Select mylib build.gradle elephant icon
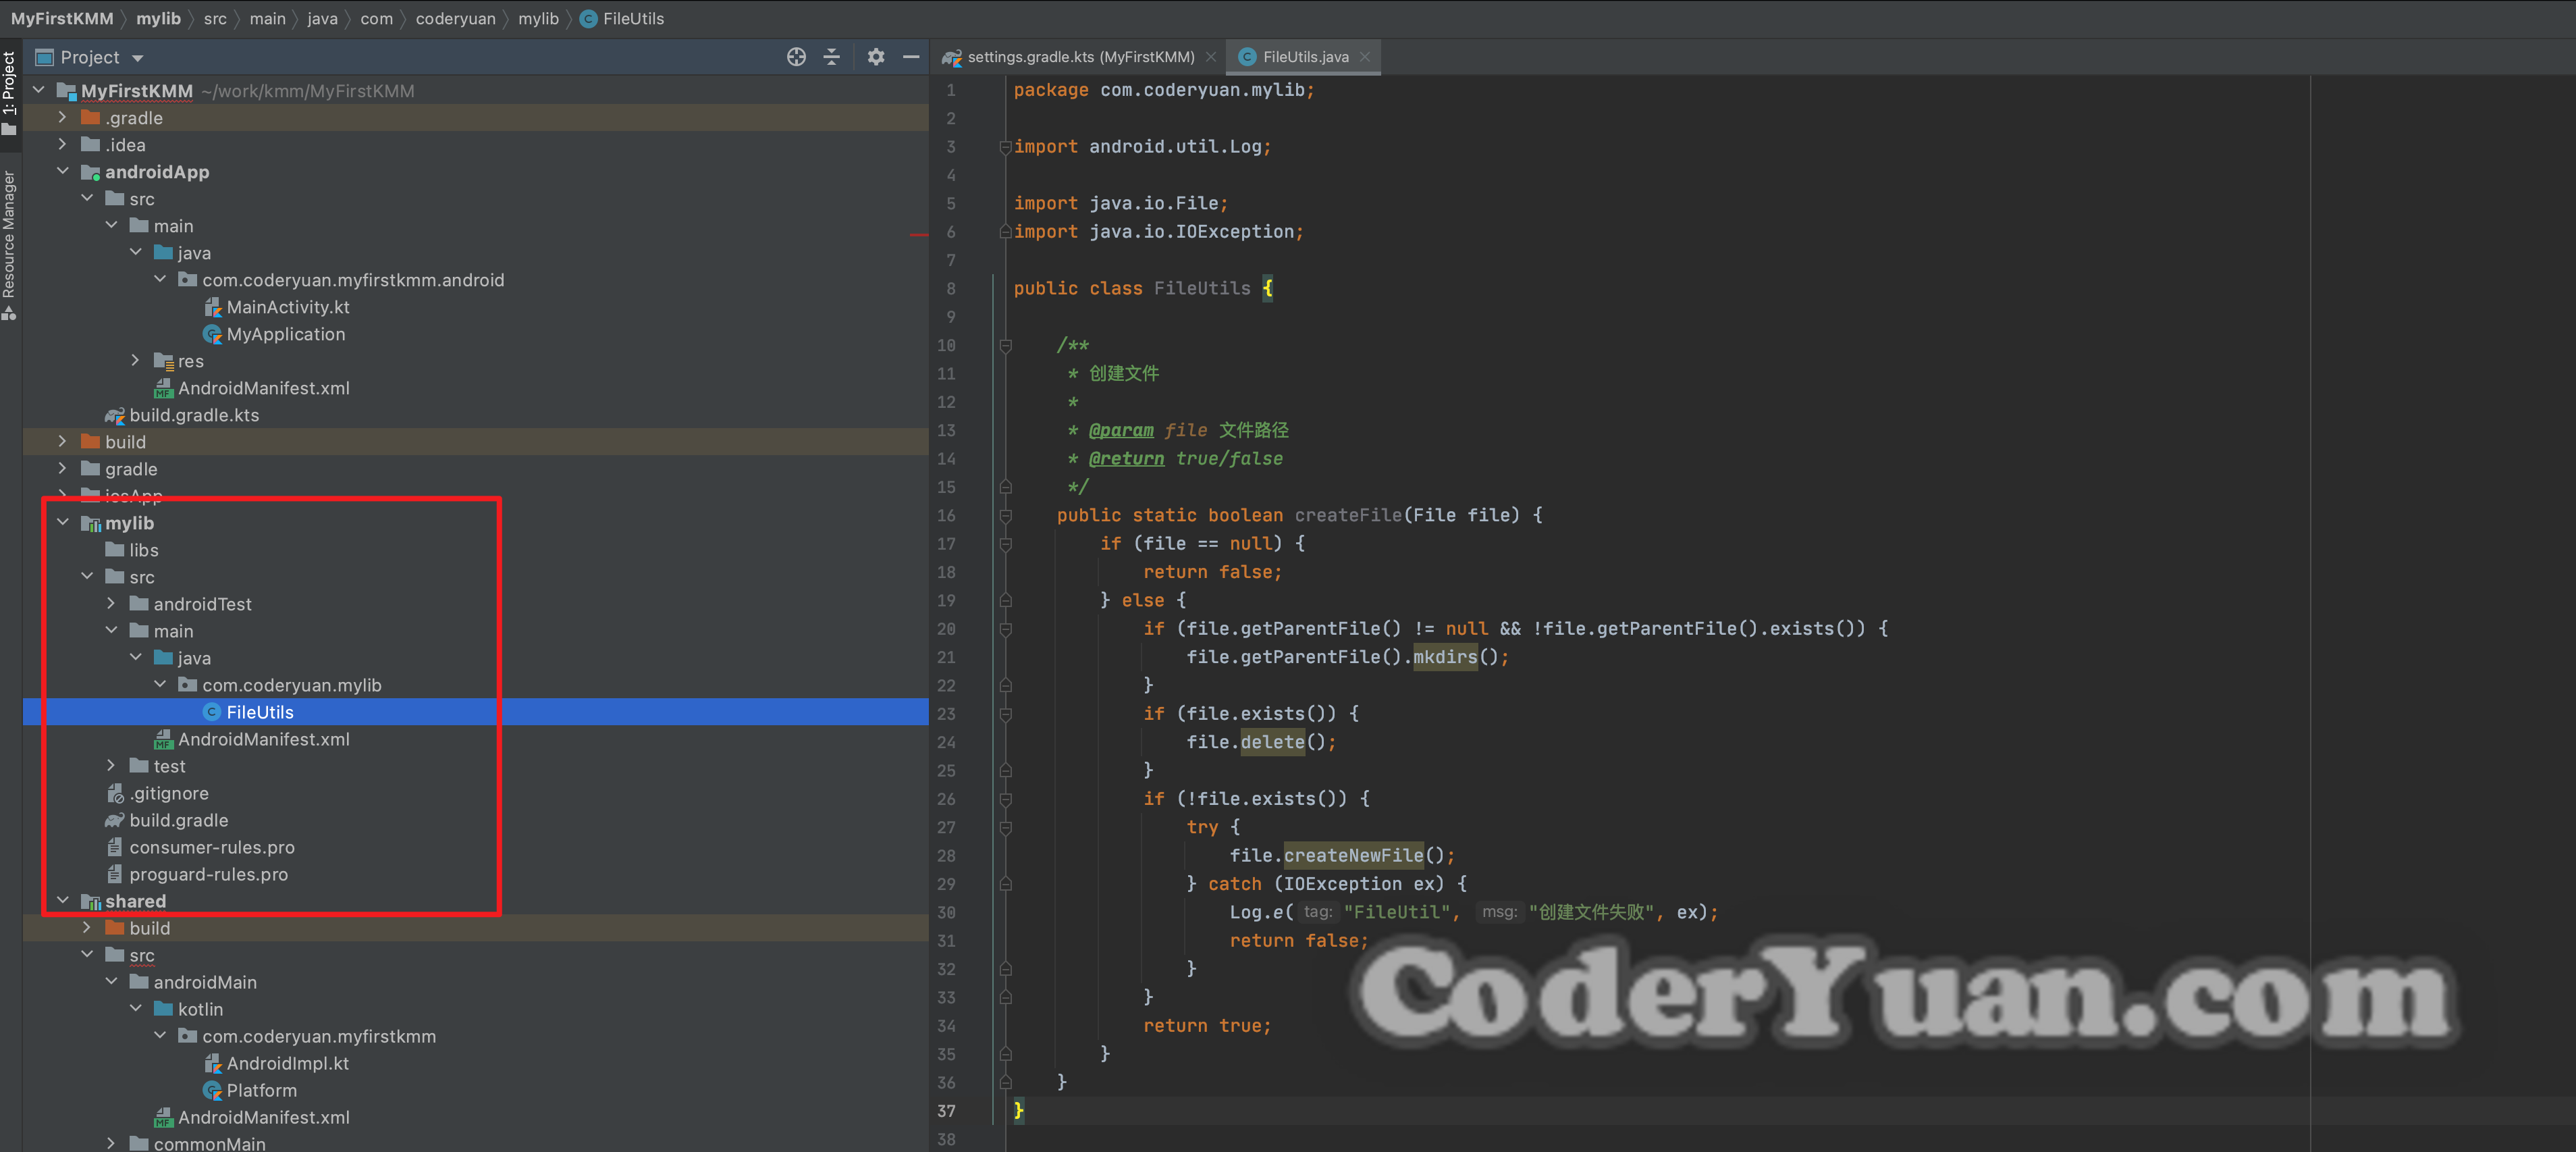Image resolution: width=2576 pixels, height=1152 pixels. tap(115, 820)
